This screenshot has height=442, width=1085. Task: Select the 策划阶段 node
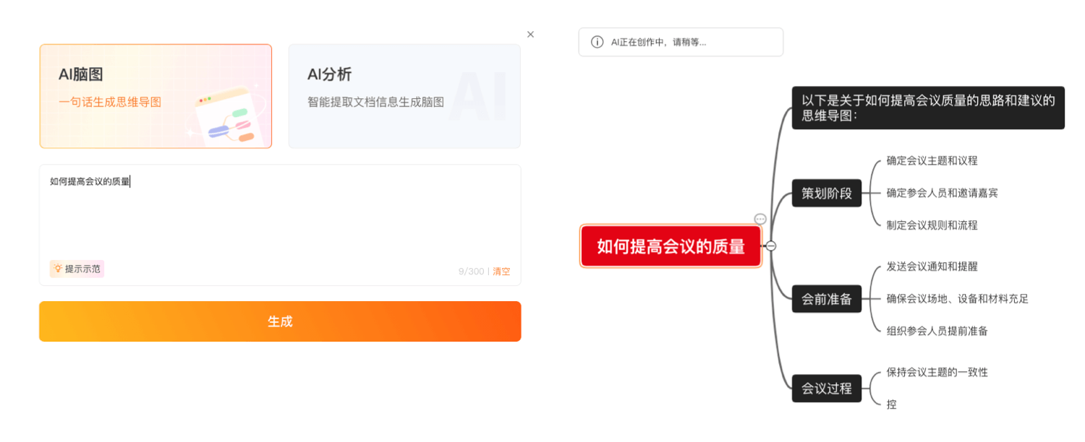[827, 193]
